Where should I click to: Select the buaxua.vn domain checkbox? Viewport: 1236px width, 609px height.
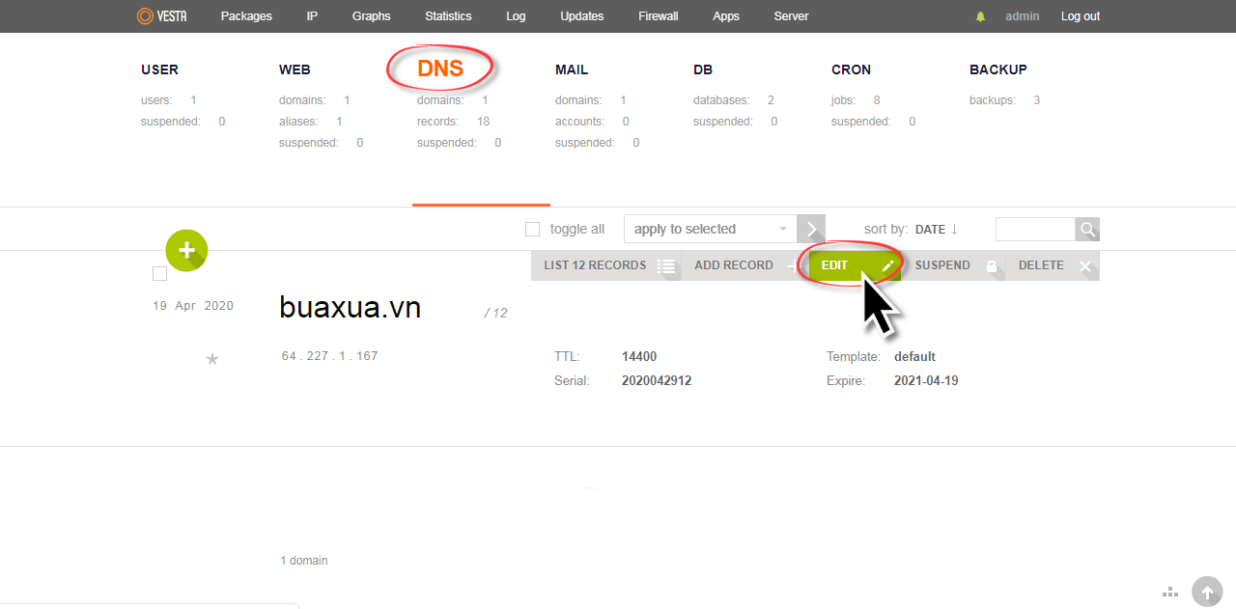pos(159,274)
